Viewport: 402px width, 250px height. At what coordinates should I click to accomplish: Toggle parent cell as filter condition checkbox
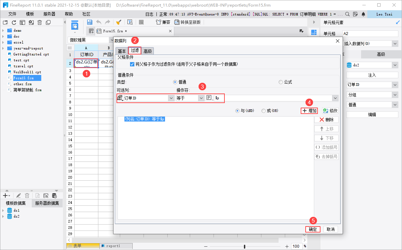tap(132, 64)
